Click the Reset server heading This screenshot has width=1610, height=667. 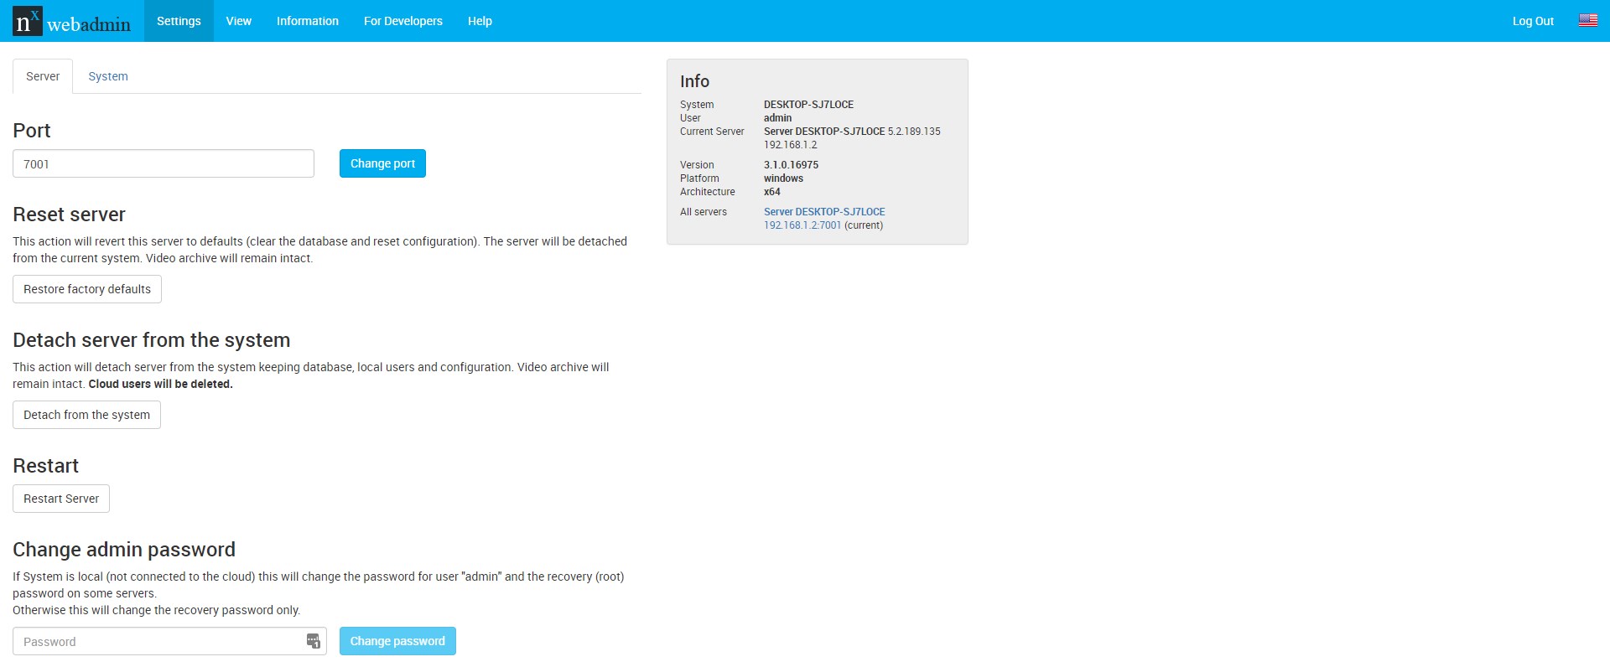click(69, 215)
